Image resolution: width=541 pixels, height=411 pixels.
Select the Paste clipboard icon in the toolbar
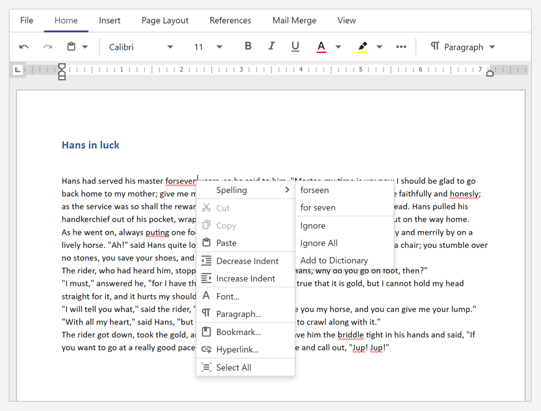(x=70, y=46)
